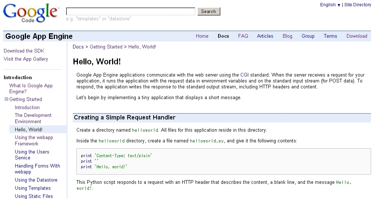374x199 pixels.
Task: Open Handling Forms With webapp page
Action: [x=37, y=169]
